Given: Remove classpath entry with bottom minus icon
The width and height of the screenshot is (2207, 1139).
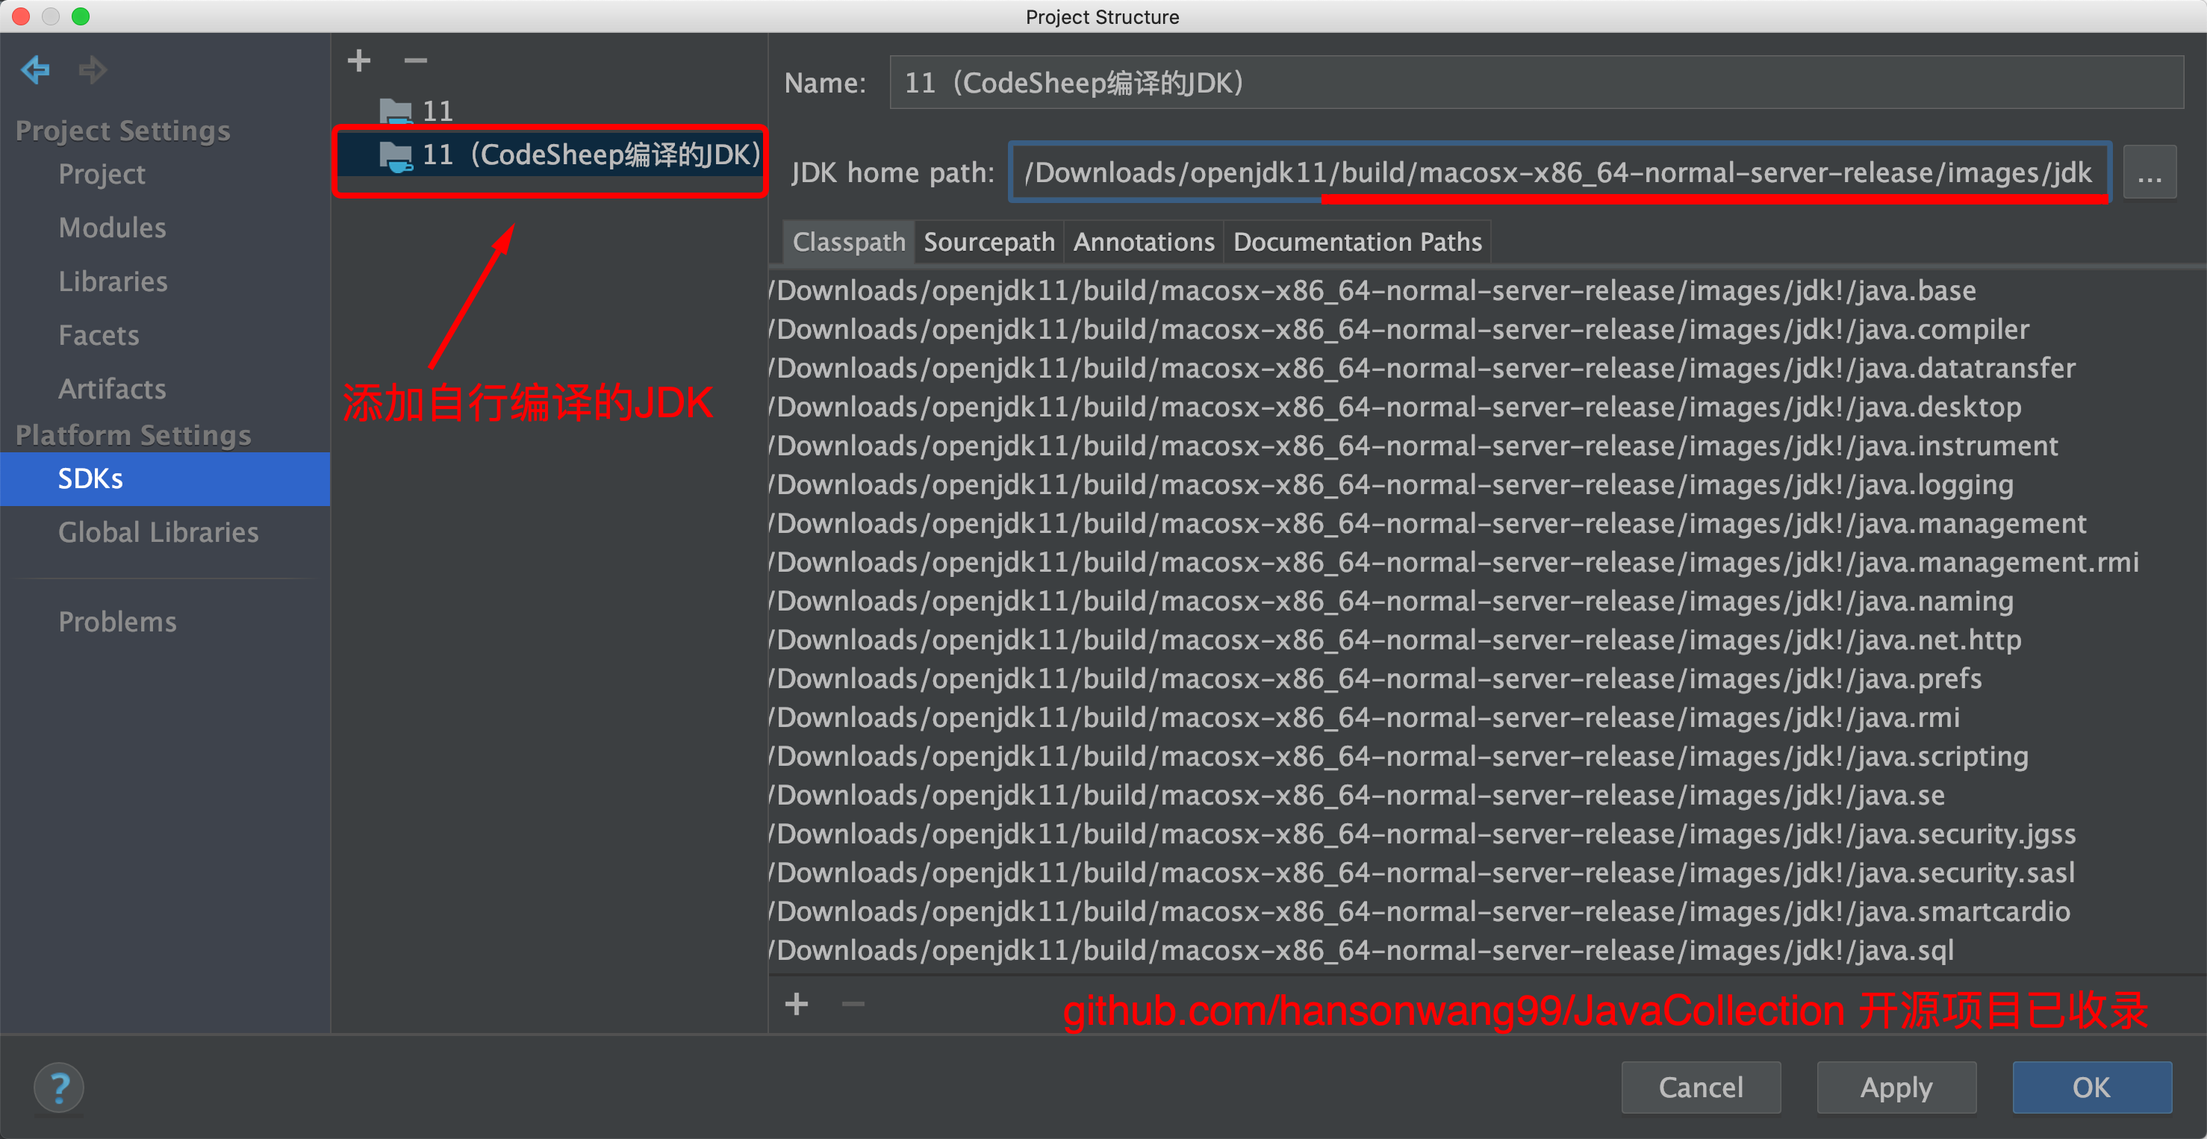Looking at the screenshot, I should tap(853, 1003).
